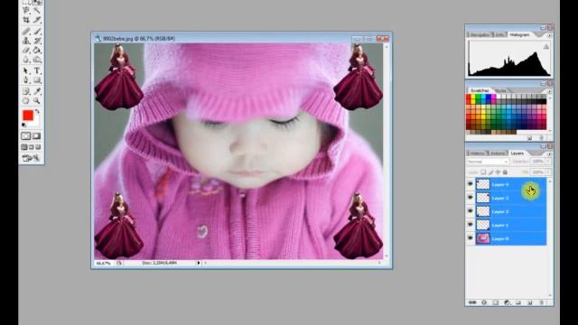Open the Swatches panel options menu
This screenshot has height=325, width=578.
click(549, 91)
